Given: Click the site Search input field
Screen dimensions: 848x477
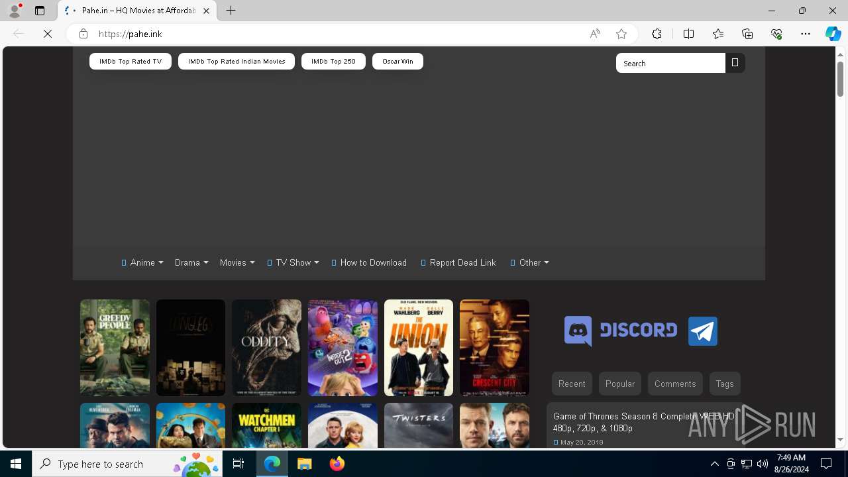Looking at the screenshot, I should pyautogui.click(x=670, y=63).
